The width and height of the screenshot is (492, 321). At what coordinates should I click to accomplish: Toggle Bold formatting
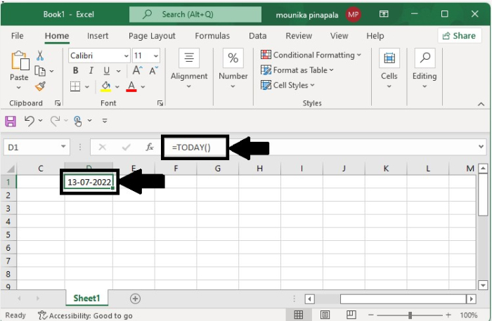tap(75, 71)
